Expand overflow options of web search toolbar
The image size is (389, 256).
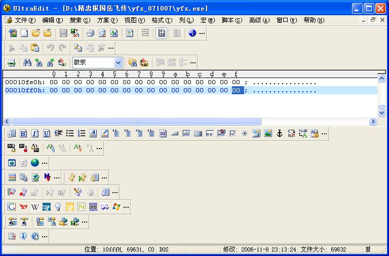[126, 207]
